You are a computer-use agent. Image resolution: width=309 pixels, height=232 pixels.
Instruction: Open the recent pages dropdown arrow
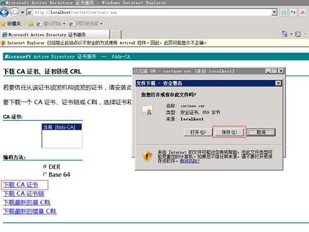coord(22,12)
